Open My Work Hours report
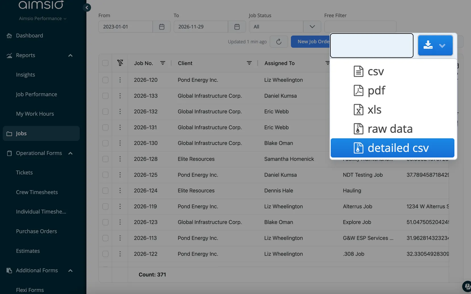 (35, 114)
